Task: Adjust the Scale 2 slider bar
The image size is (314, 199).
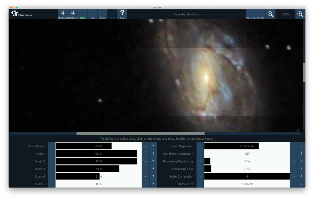Action: click(99, 161)
